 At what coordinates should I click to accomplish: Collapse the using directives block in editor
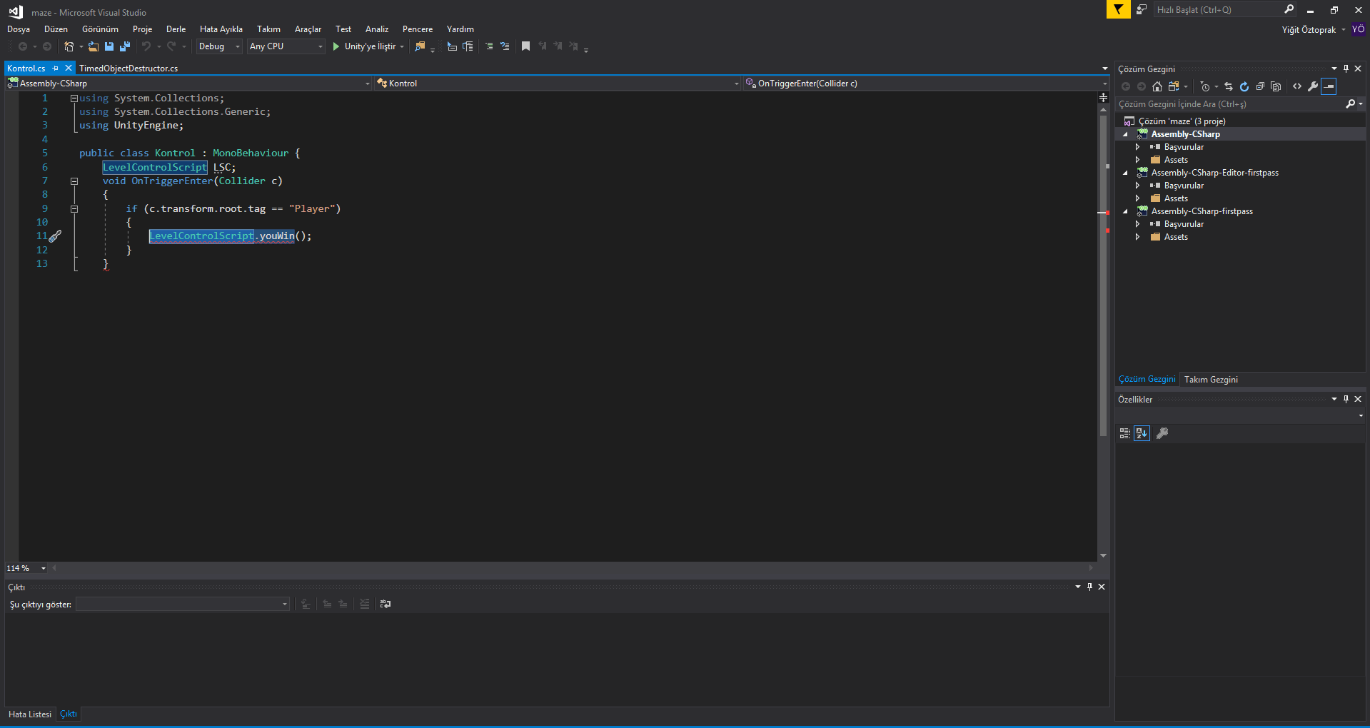coord(74,98)
